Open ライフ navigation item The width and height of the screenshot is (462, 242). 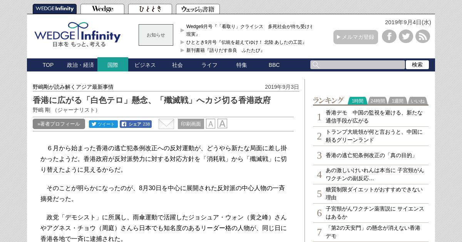click(x=209, y=65)
